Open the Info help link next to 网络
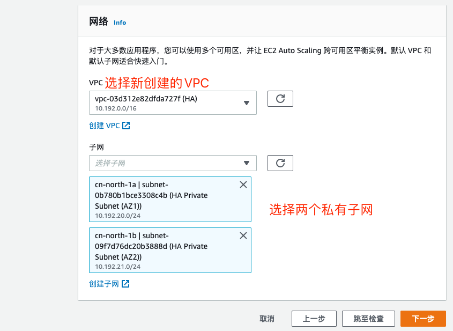 click(120, 23)
